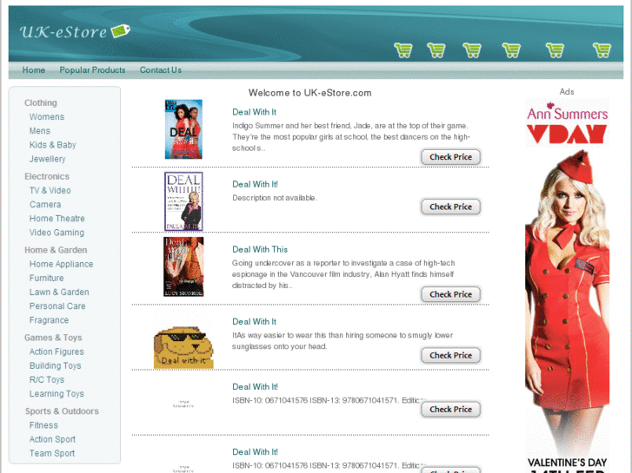Open the Home menu item
Image resolution: width=632 pixels, height=473 pixels.
pos(33,70)
